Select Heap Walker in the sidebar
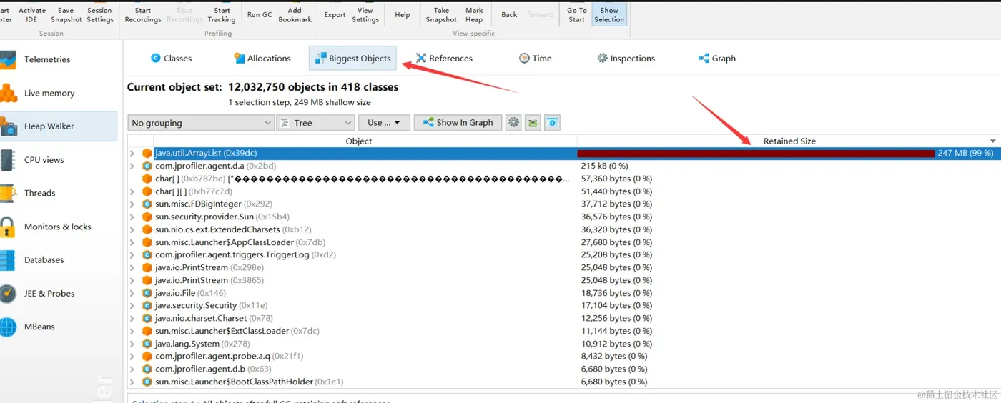The width and height of the screenshot is (1001, 403). pos(57,126)
